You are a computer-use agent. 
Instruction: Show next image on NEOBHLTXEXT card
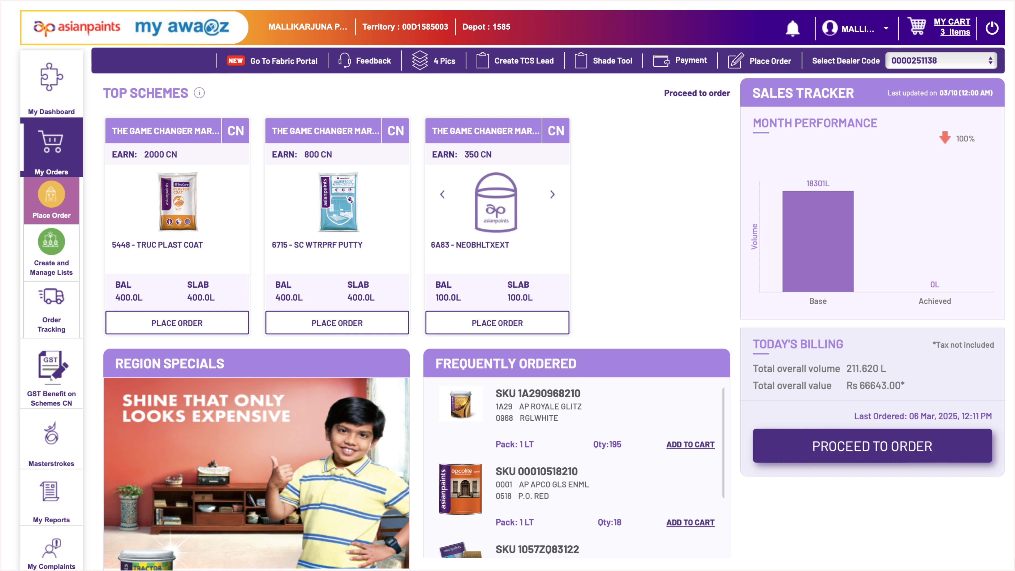pos(552,194)
